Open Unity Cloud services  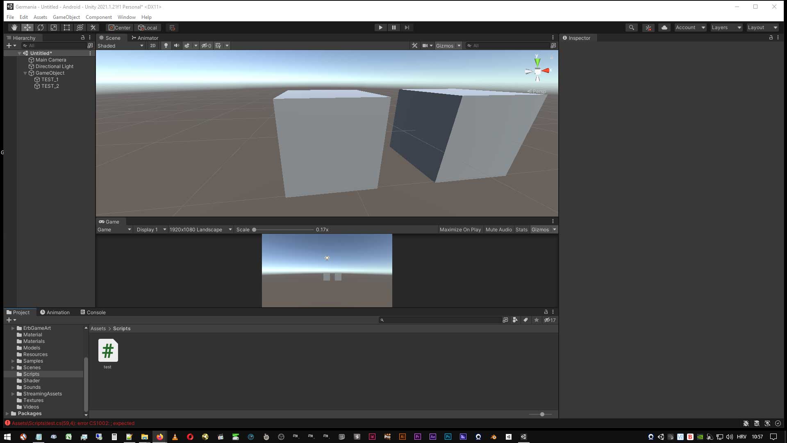point(664,27)
